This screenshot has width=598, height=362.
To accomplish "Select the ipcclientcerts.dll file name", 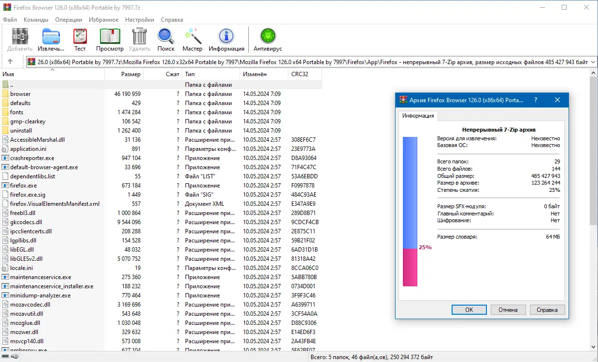I will (x=31, y=231).
